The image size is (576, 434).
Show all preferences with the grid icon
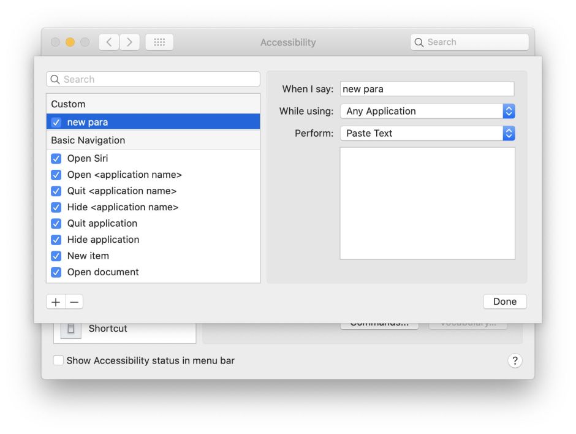tap(159, 42)
